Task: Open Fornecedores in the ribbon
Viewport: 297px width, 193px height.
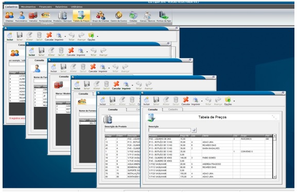Action: point(45,16)
